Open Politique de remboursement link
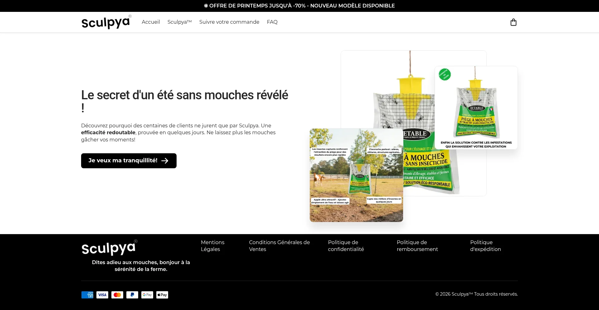Viewport: 599px width, 310px height. coord(417,246)
